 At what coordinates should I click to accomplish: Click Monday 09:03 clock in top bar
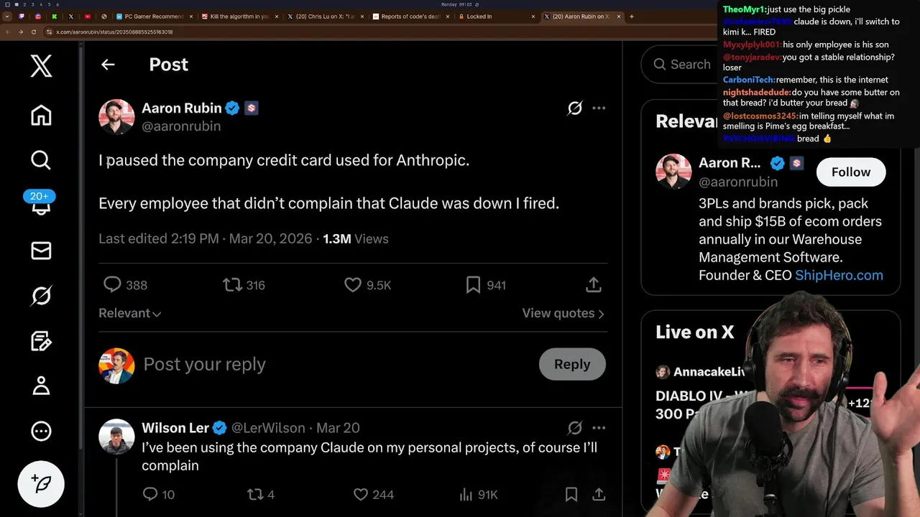click(x=456, y=4)
